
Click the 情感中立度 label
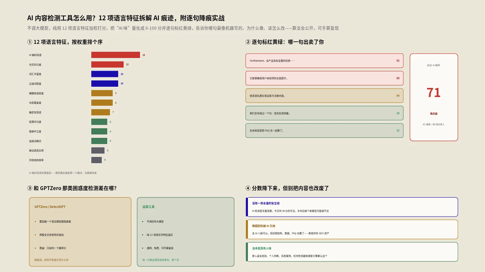coord(35,131)
